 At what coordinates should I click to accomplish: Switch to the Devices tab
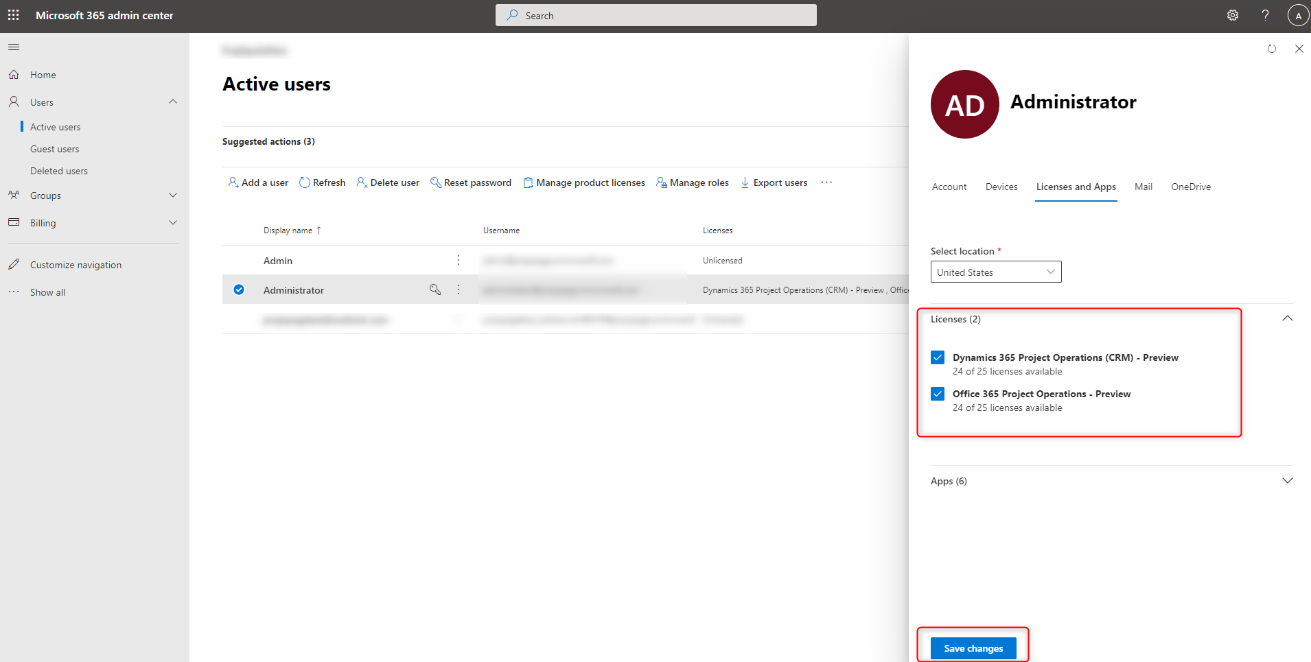1001,187
